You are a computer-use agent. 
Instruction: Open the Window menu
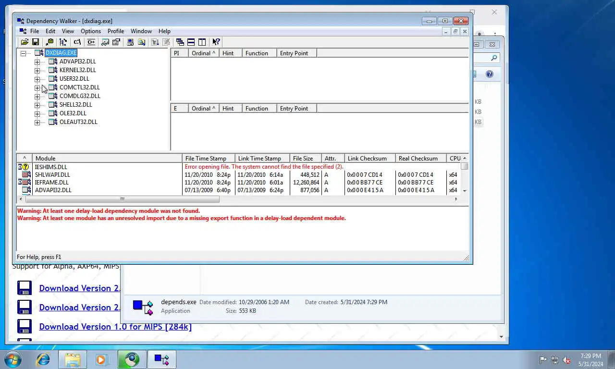click(141, 31)
